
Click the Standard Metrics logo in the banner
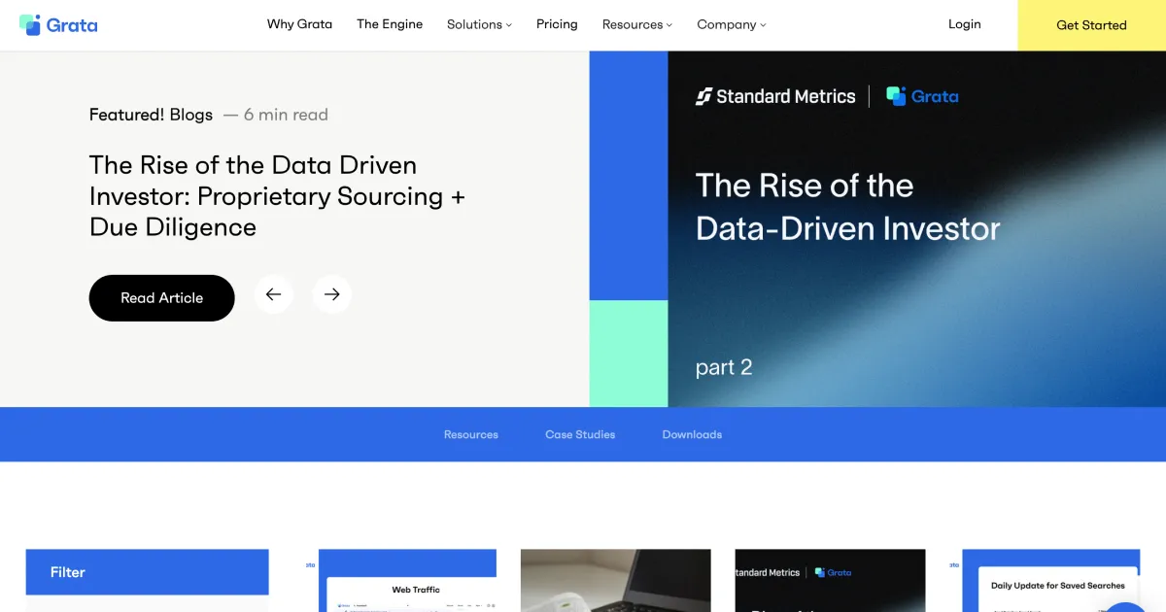(x=774, y=96)
